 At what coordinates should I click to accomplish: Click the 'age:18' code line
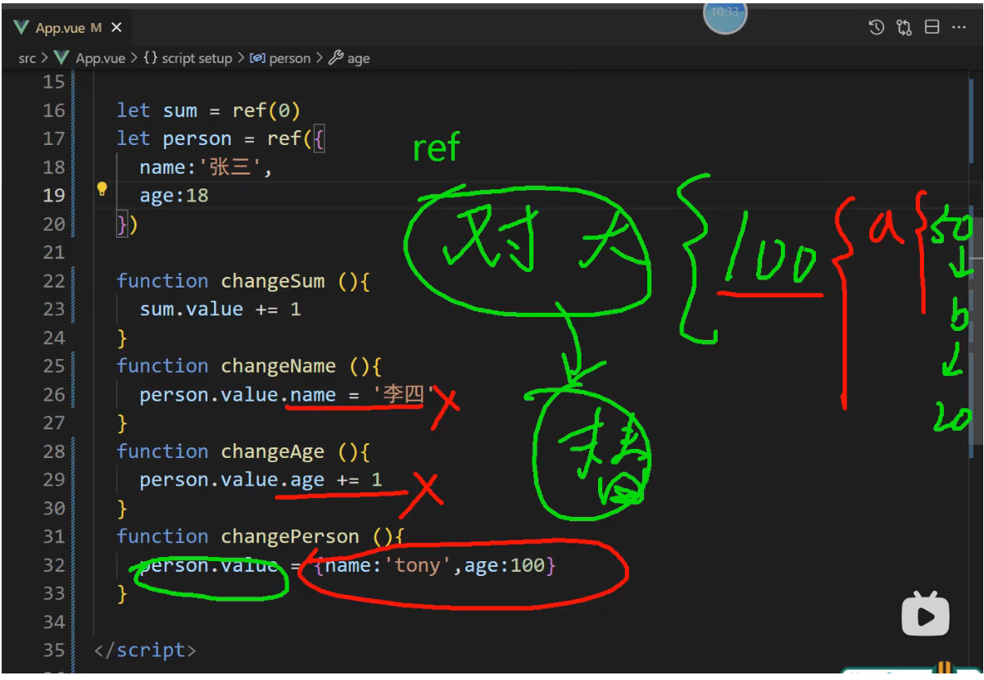(x=174, y=195)
